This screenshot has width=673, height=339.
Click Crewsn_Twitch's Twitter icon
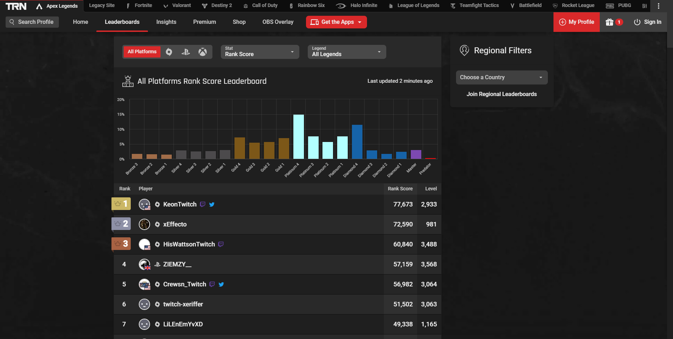[221, 284]
